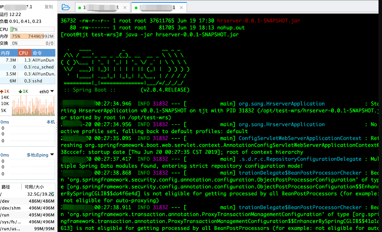The image size is (382, 232).
Task: Select the sshd process row
Action: [x=28, y=81]
